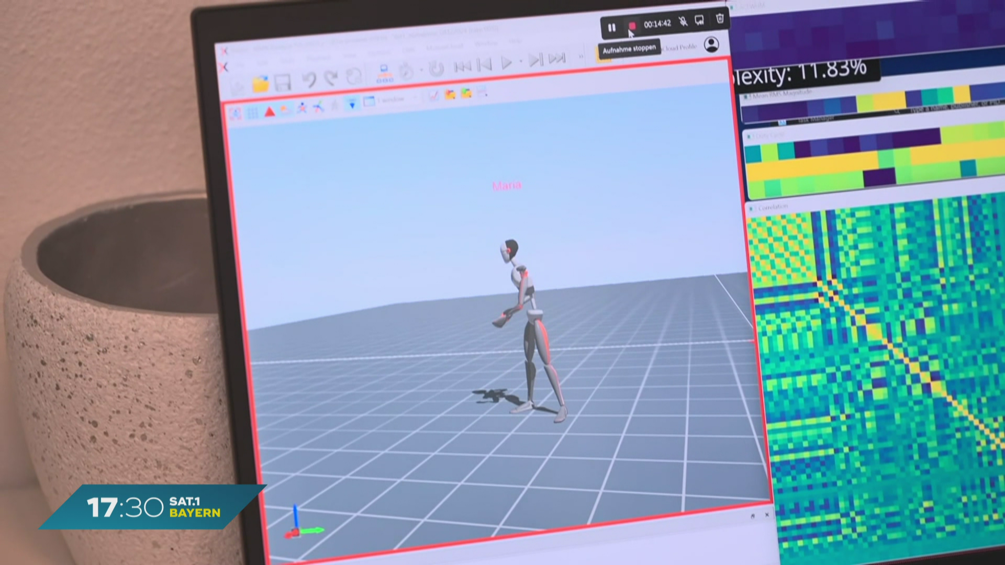Screen dimensions: 1005x565
Task: Toggle the muted microphone icon
Action: point(683,21)
